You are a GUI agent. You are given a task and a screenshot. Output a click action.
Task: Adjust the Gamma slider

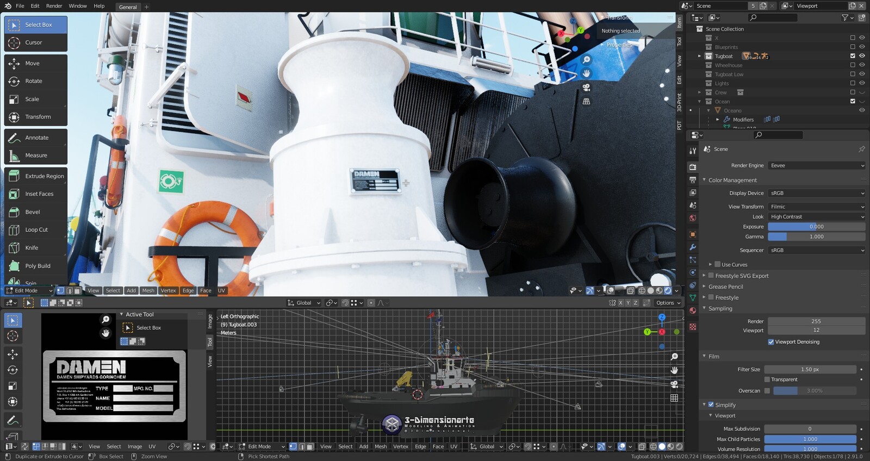click(816, 236)
